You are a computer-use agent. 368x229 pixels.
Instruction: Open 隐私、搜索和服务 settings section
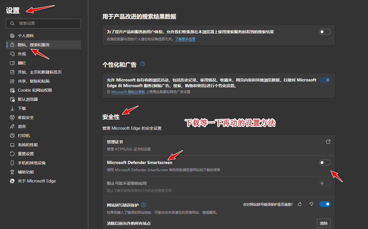[43, 45]
